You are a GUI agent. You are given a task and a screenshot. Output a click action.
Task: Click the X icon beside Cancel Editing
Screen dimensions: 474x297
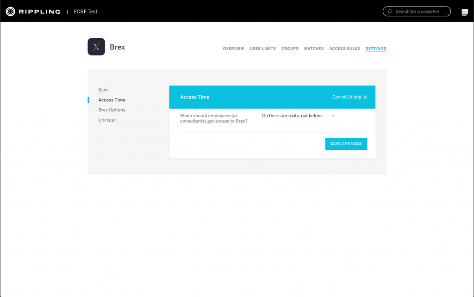tap(365, 97)
